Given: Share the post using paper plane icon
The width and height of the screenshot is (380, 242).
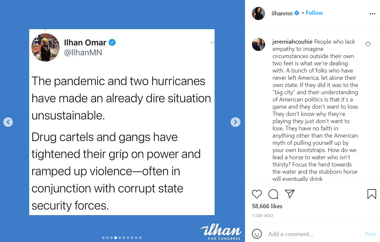Looking at the screenshot, I should [289, 194].
